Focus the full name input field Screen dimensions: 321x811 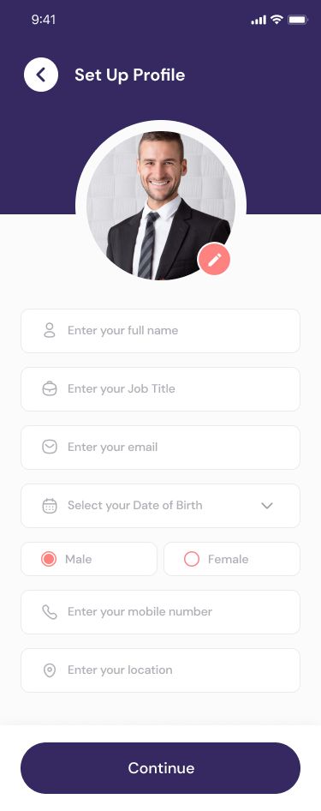point(161,331)
